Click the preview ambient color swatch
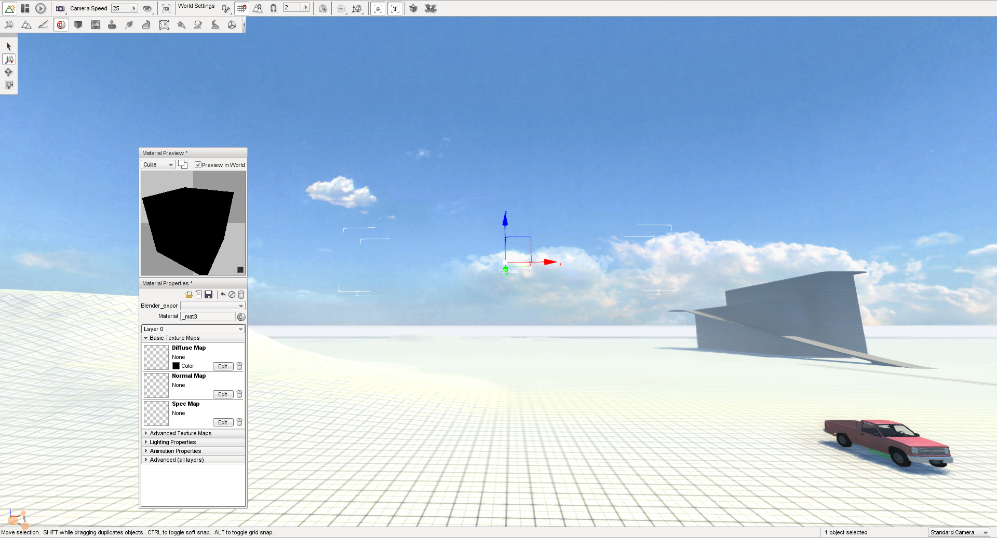This screenshot has width=997, height=538. 240,270
